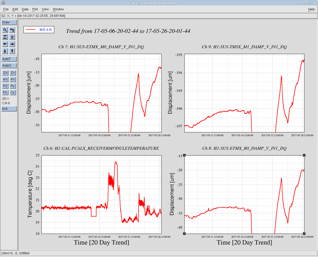Click the Po pop-stack button
Screen dimensions: 318x257
tap(5, 92)
